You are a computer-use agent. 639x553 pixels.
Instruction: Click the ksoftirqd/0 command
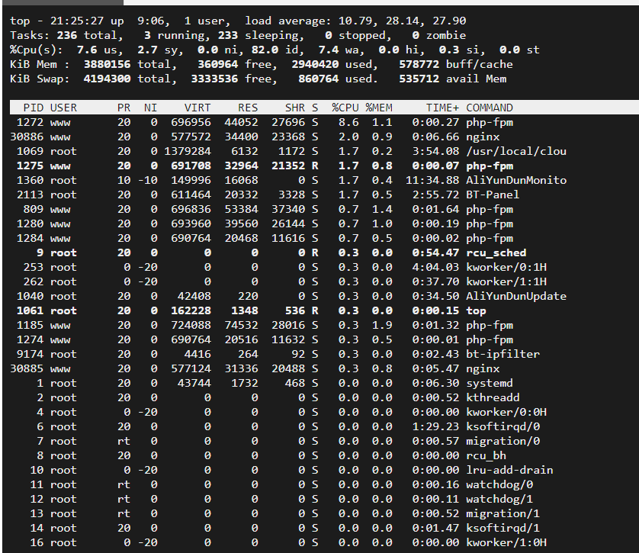[503, 426]
